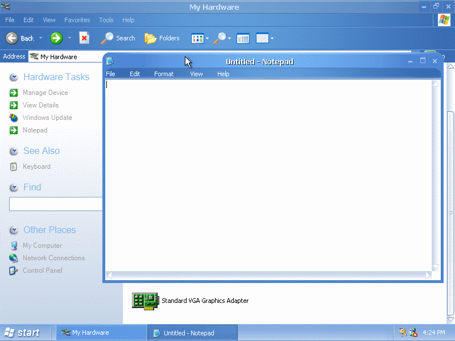Open the Format menu in Notepad
455x341 pixels.
[x=164, y=74]
